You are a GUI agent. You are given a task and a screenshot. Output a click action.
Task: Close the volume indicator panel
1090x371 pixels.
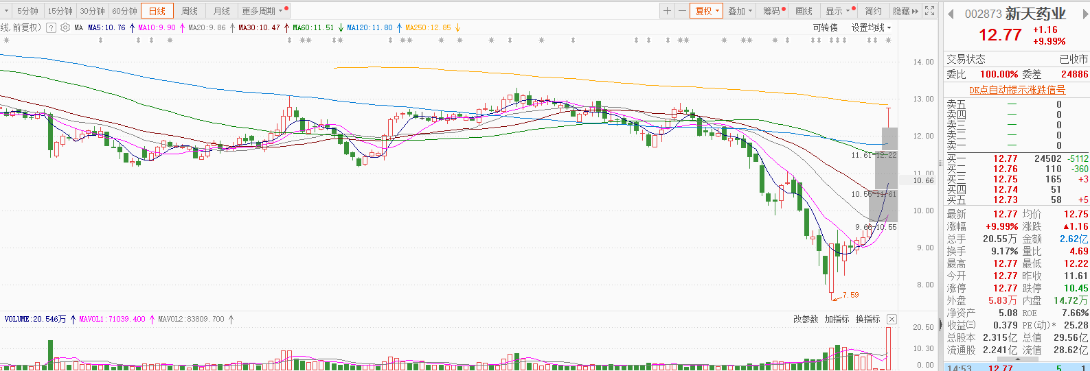[x=892, y=319]
